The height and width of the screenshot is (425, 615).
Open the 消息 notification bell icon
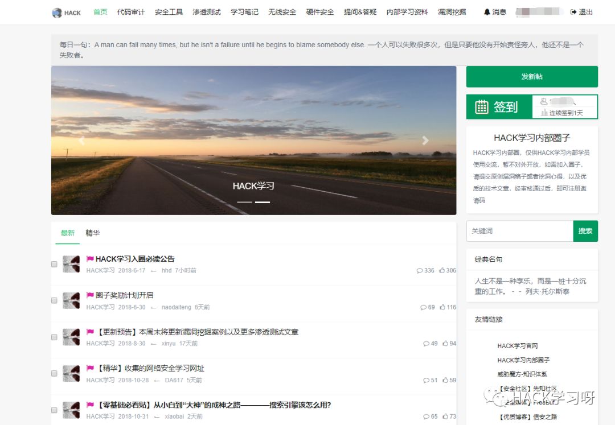[487, 12]
